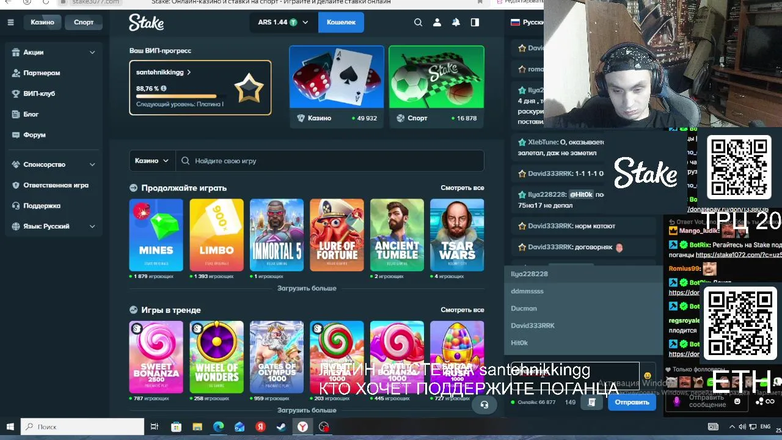Viewport: 782px width, 440px height.
Task: Show hidden system tray icons
Action: [x=731, y=427]
